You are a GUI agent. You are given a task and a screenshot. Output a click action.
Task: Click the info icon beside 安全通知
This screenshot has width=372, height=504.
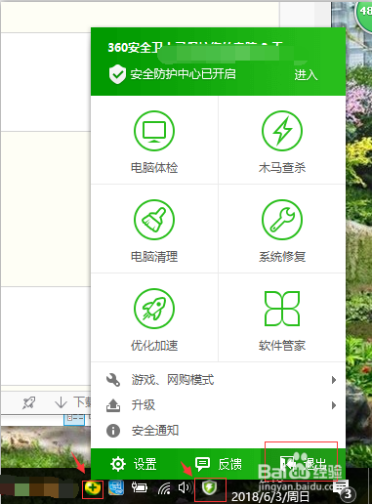pos(113,431)
